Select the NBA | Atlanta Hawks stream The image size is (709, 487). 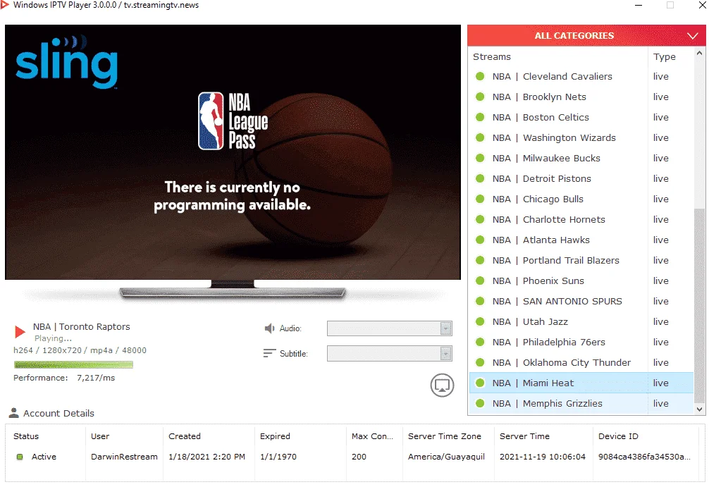pyautogui.click(x=581, y=240)
